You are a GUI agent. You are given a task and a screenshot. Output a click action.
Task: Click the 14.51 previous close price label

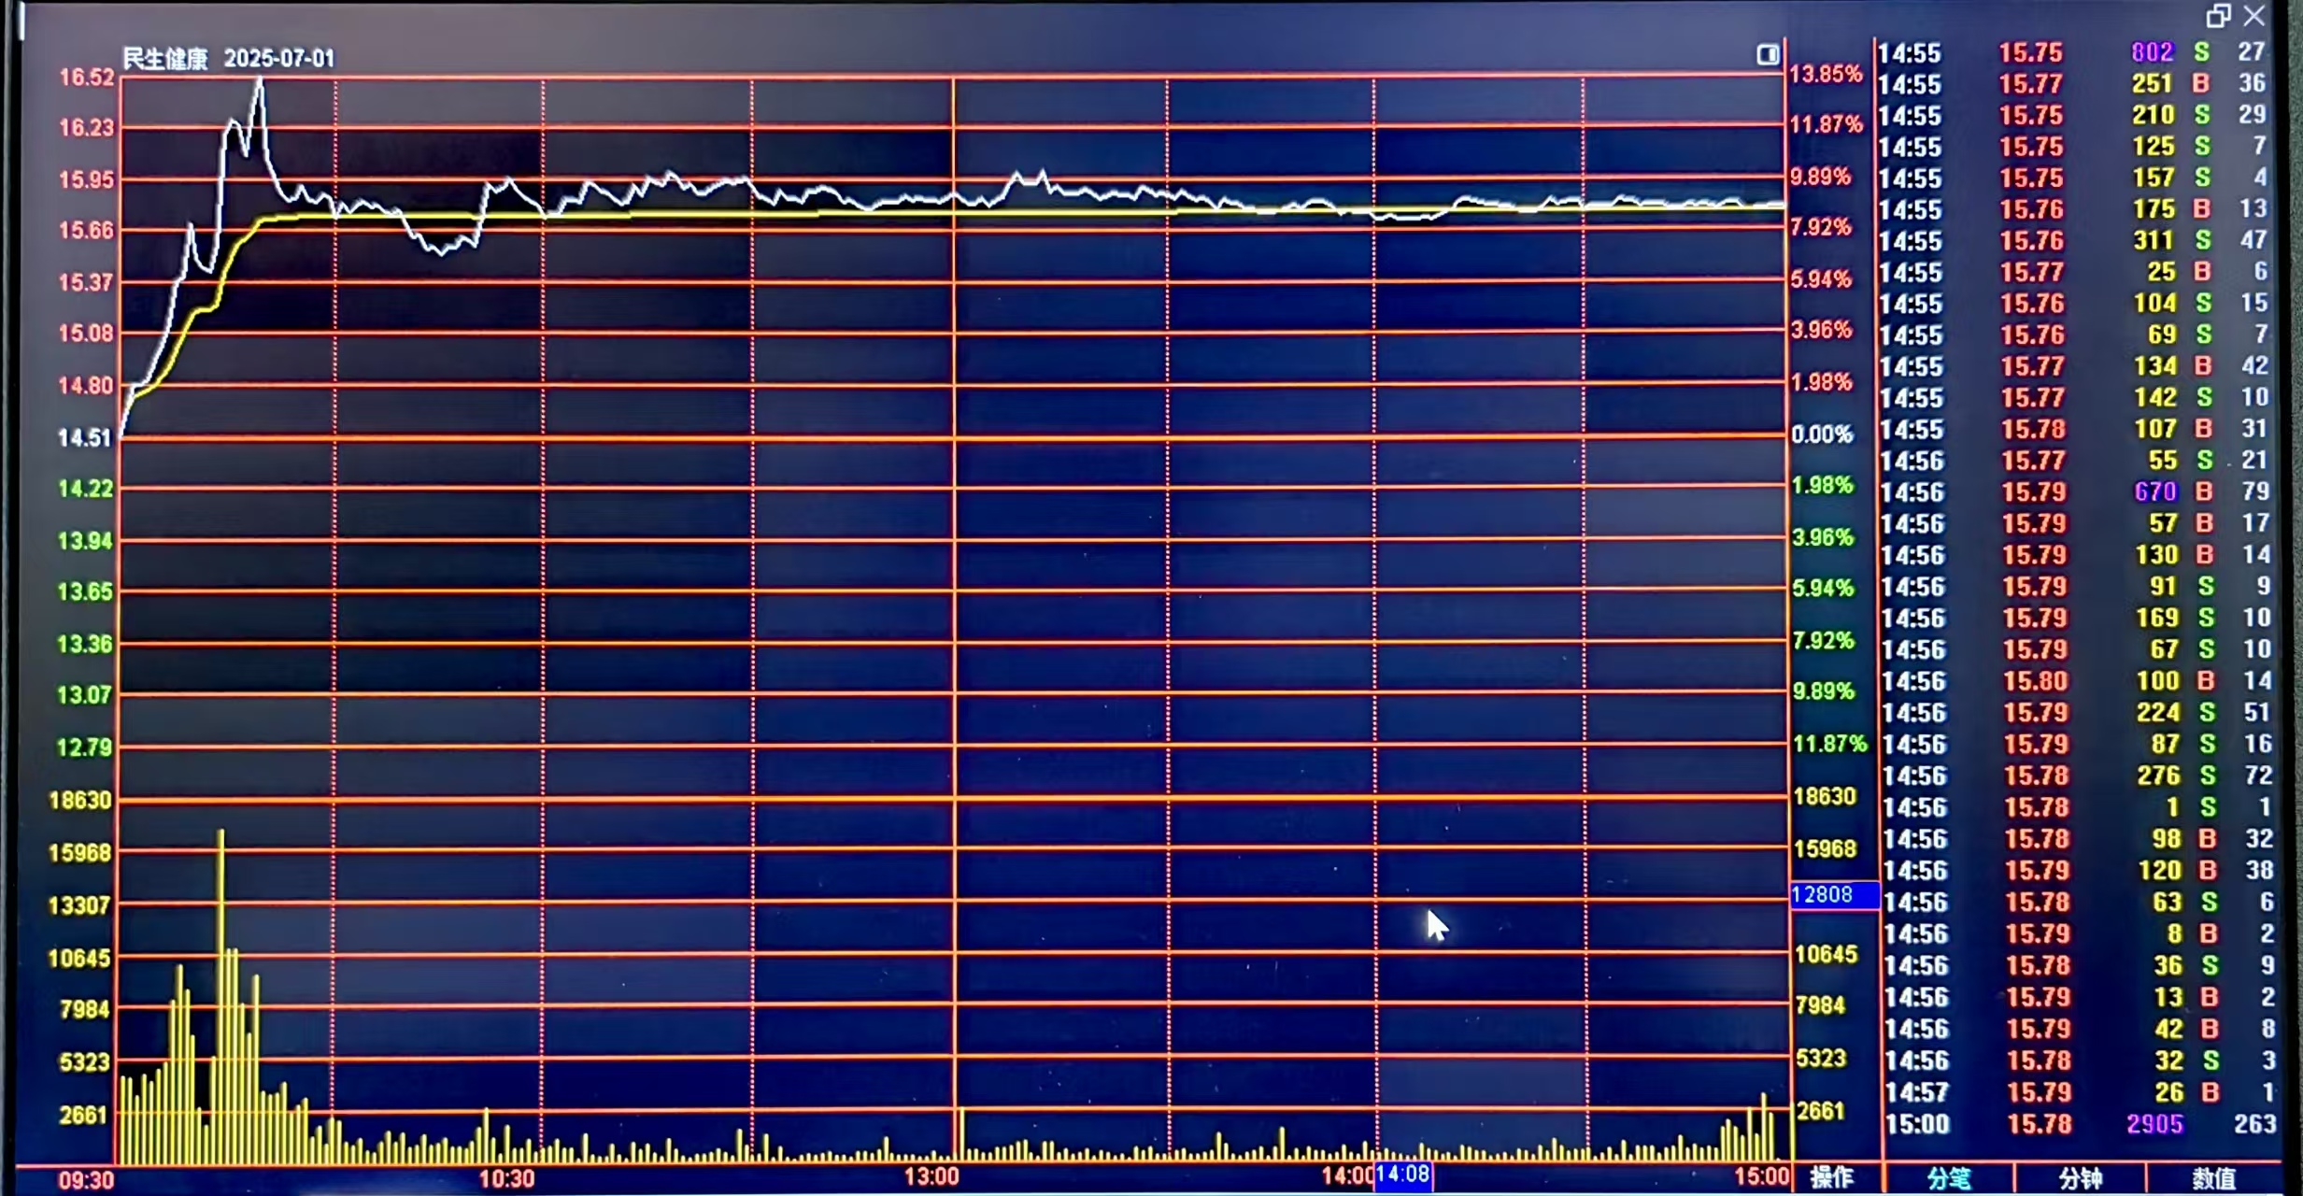[x=85, y=437]
